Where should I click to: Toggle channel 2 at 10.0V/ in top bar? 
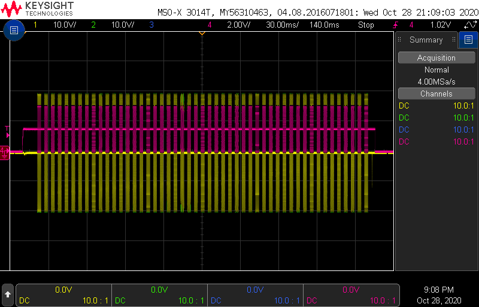(x=111, y=25)
